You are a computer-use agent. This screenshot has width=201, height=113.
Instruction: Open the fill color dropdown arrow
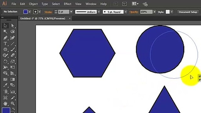pos(30,12)
